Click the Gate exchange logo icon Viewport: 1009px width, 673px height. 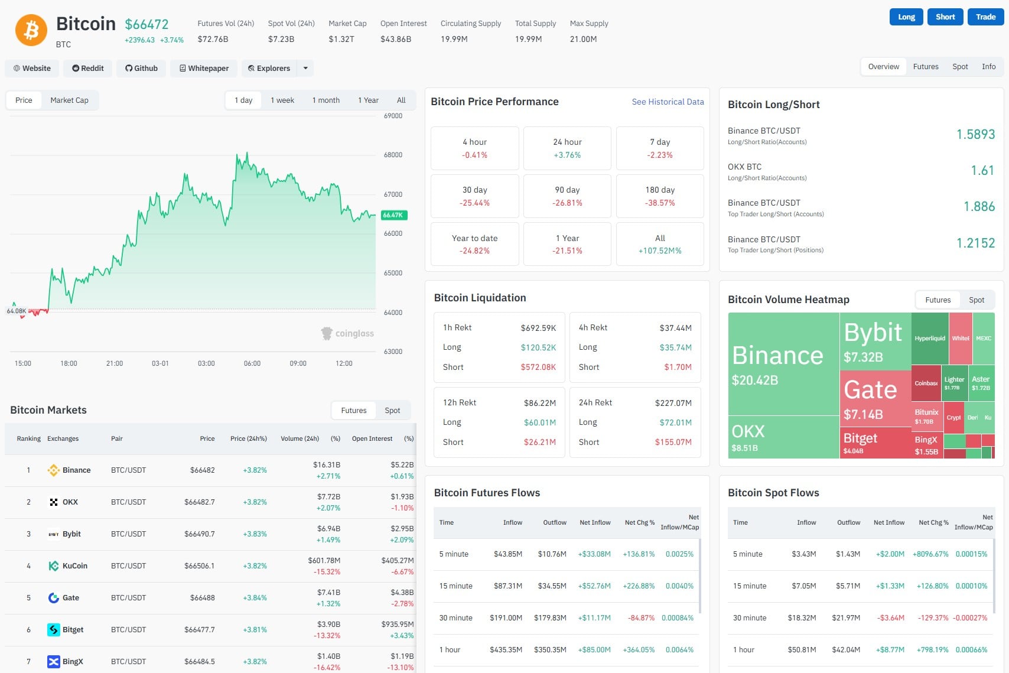point(53,598)
